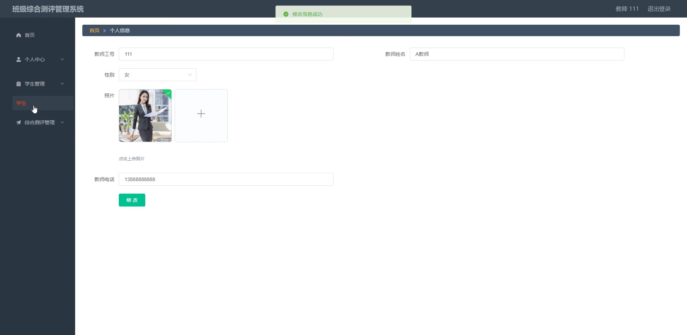Image resolution: width=687 pixels, height=335 pixels.
Task: Click the person icon next to 个人中心
Action: pos(18,59)
